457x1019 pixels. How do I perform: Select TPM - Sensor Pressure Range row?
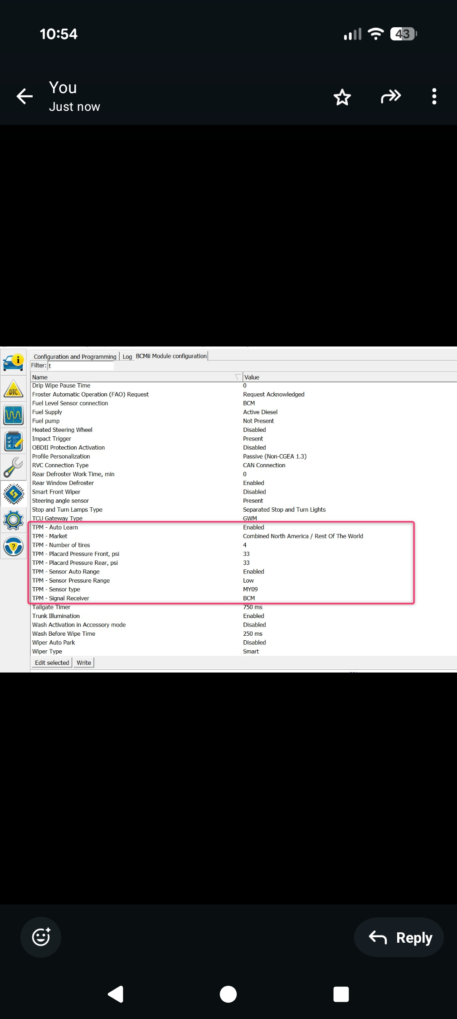click(x=243, y=580)
